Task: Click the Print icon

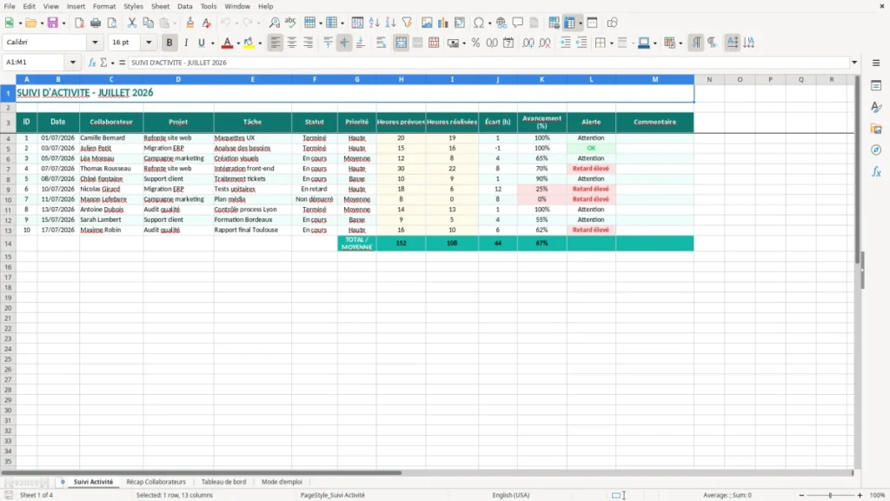Action: (96, 23)
